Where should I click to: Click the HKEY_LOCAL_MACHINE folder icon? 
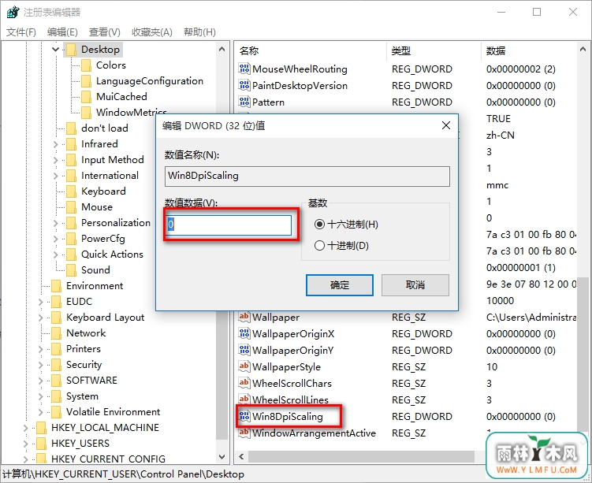coord(41,428)
